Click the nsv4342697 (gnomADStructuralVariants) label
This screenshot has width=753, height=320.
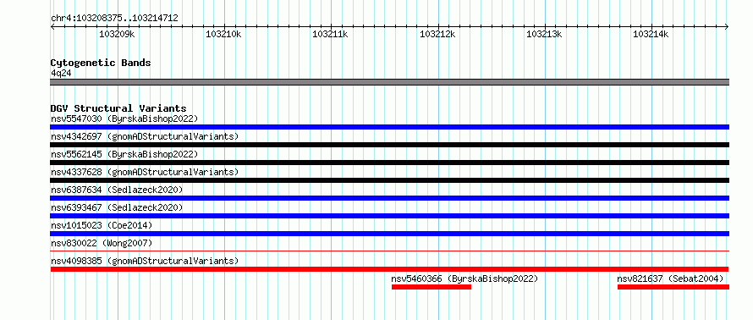[x=145, y=136]
